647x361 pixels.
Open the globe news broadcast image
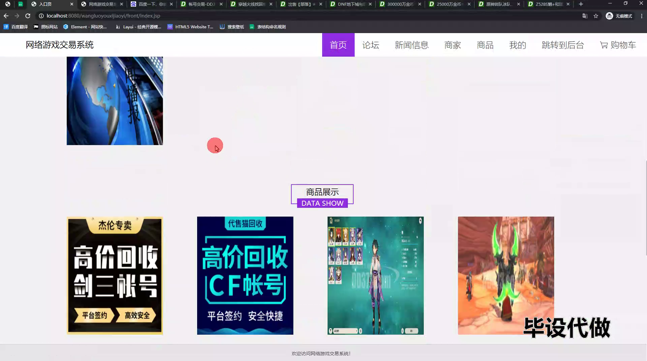tap(115, 101)
